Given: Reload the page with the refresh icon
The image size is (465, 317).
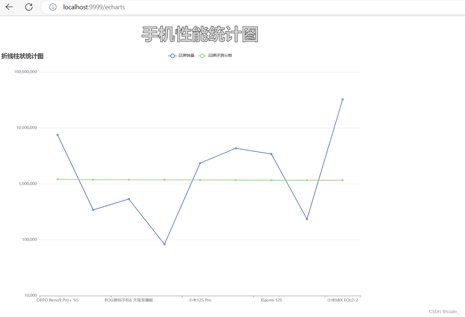Looking at the screenshot, I should [x=29, y=7].
